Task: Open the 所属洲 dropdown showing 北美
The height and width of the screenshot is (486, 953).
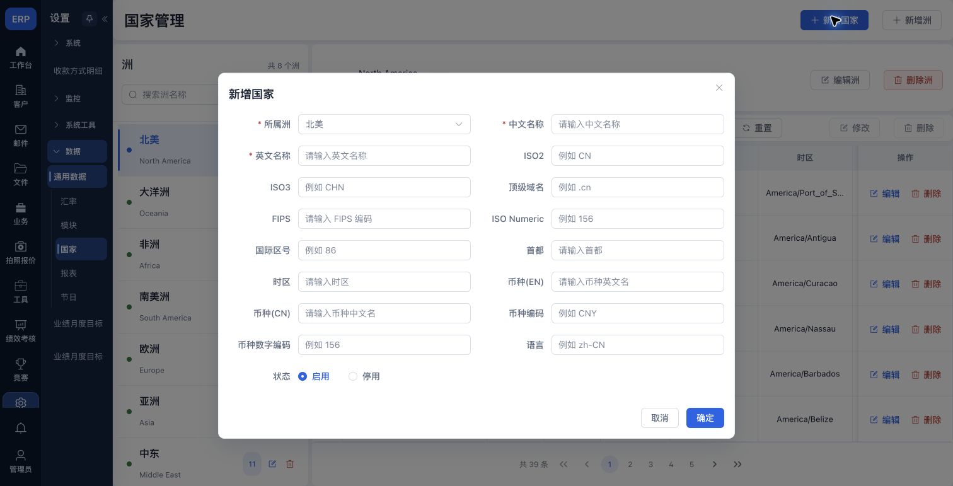Action: 384,124
